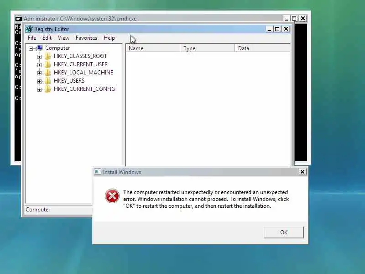The width and height of the screenshot is (365, 274).
Task: Expand the HKEY_CURRENT_USER key
Action: [x=39, y=65]
